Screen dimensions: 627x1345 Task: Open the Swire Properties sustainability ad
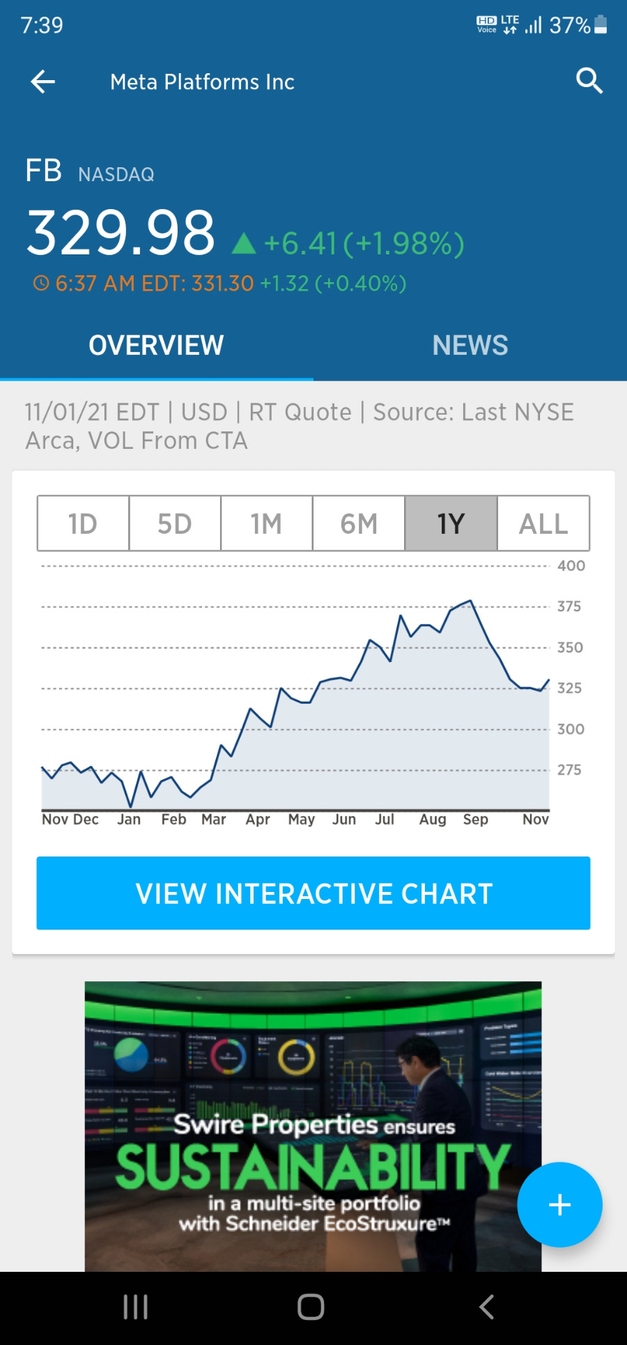click(313, 1126)
